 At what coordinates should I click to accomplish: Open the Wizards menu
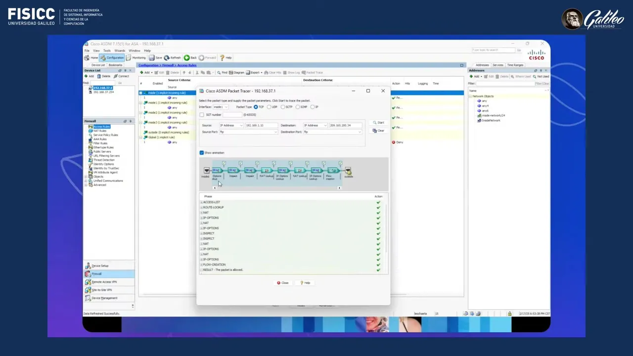120,50
